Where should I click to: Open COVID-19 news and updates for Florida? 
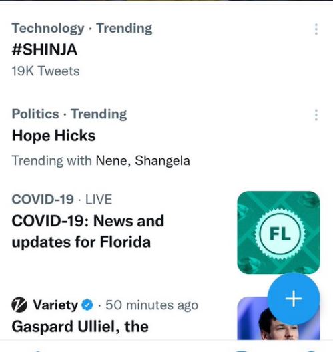coord(87,232)
